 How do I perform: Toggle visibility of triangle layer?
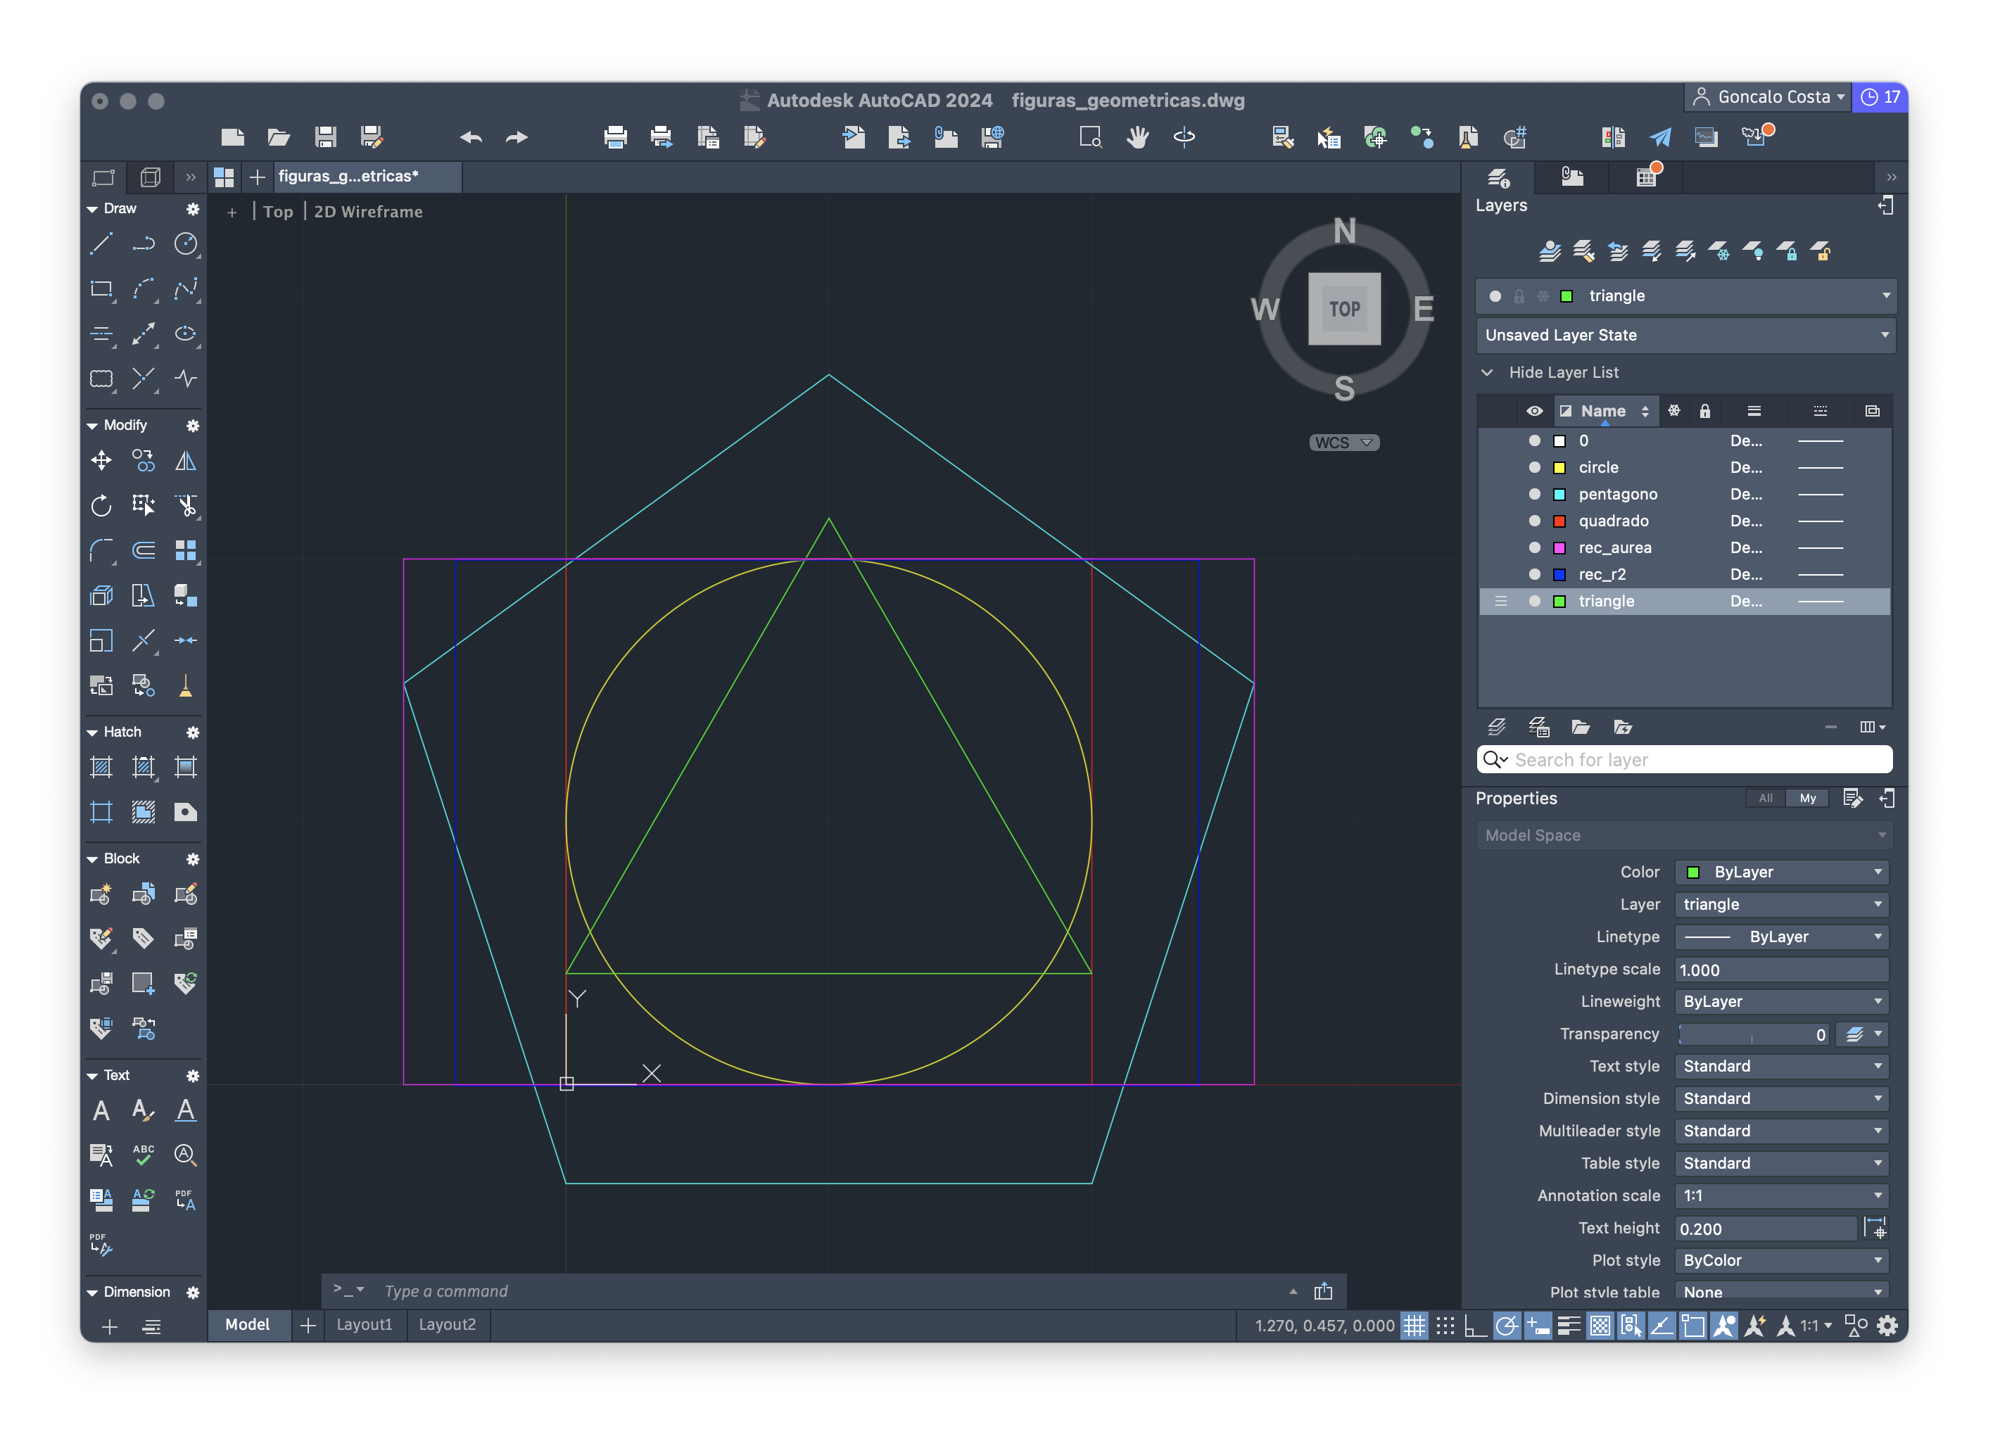[1533, 601]
